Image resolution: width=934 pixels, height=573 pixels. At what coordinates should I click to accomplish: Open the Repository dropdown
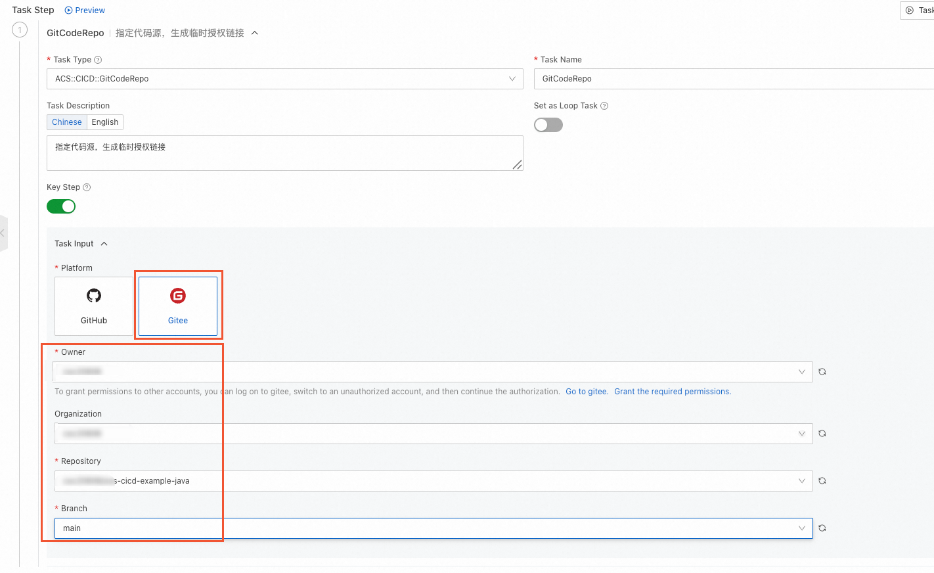(x=434, y=481)
